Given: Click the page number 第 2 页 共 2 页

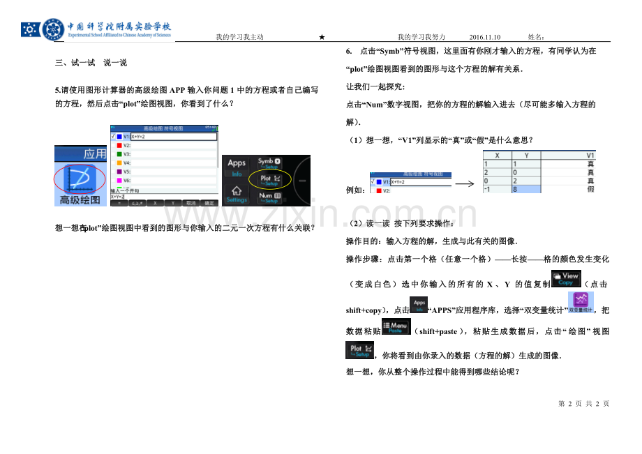Looking at the screenshot, I should (x=583, y=403).
